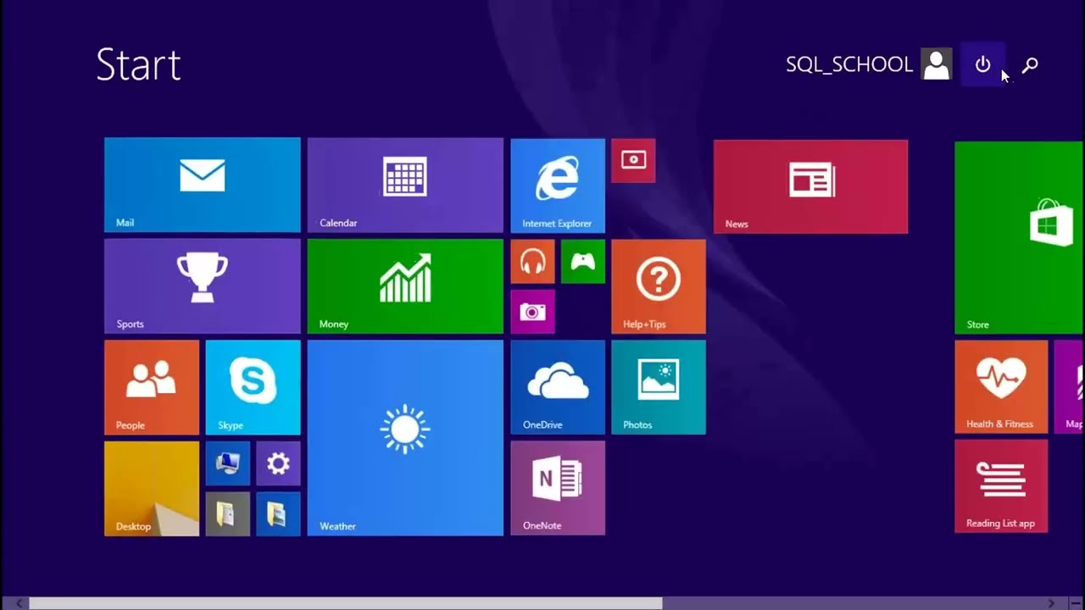
Task: Open the Weather tile
Action: click(x=405, y=438)
